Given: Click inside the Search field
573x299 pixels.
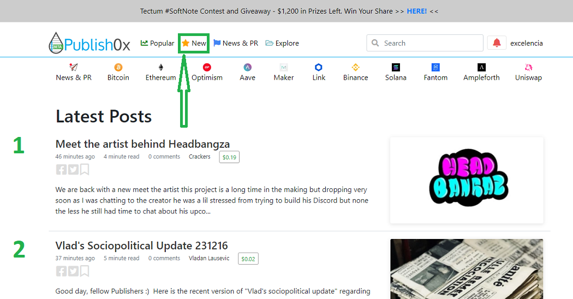Looking at the screenshot, I should point(425,43).
